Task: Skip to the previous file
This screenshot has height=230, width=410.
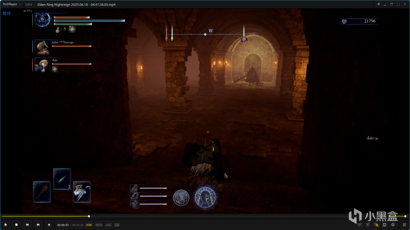Action: 27,225
